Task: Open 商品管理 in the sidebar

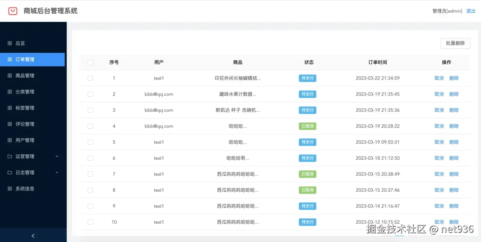Action: tap(32, 76)
